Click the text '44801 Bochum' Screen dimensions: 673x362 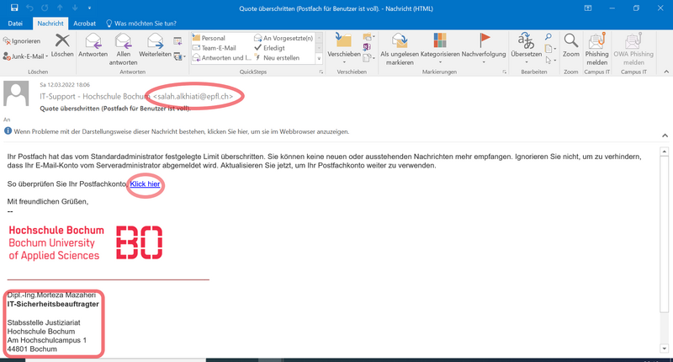coord(32,349)
